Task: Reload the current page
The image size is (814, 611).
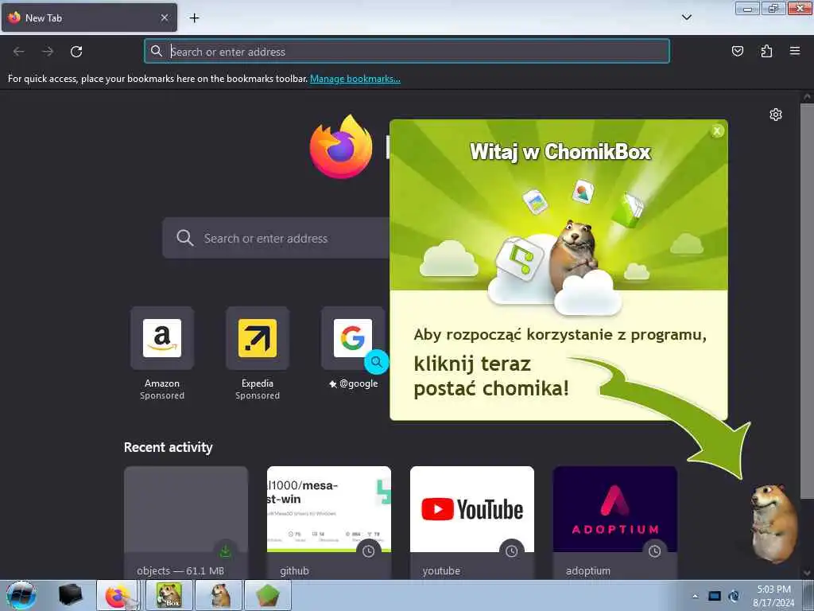Action: (76, 52)
